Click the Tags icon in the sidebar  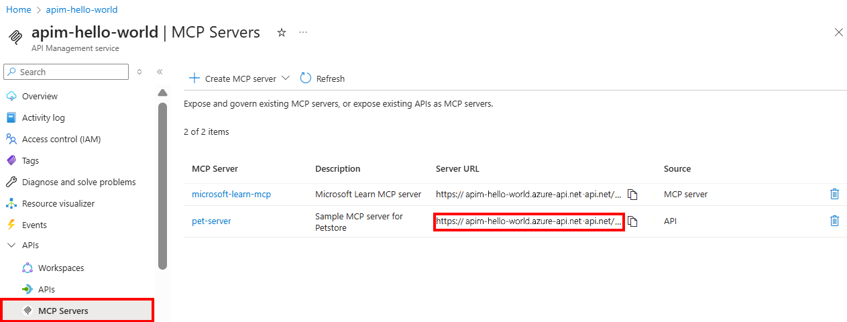[11, 160]
